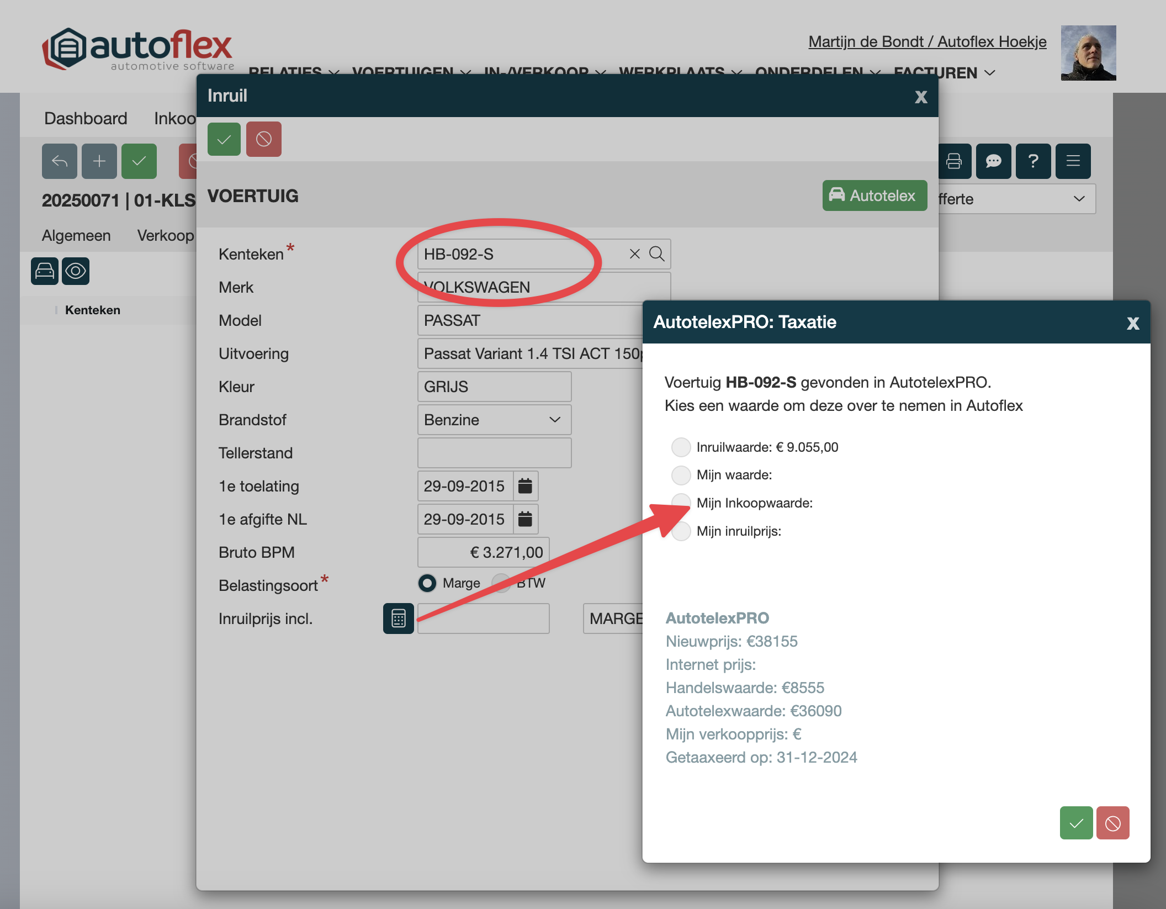Screen dimensions: 1166x909
Task: Click into the Tellerstand input field
Action: coord(494,452)
